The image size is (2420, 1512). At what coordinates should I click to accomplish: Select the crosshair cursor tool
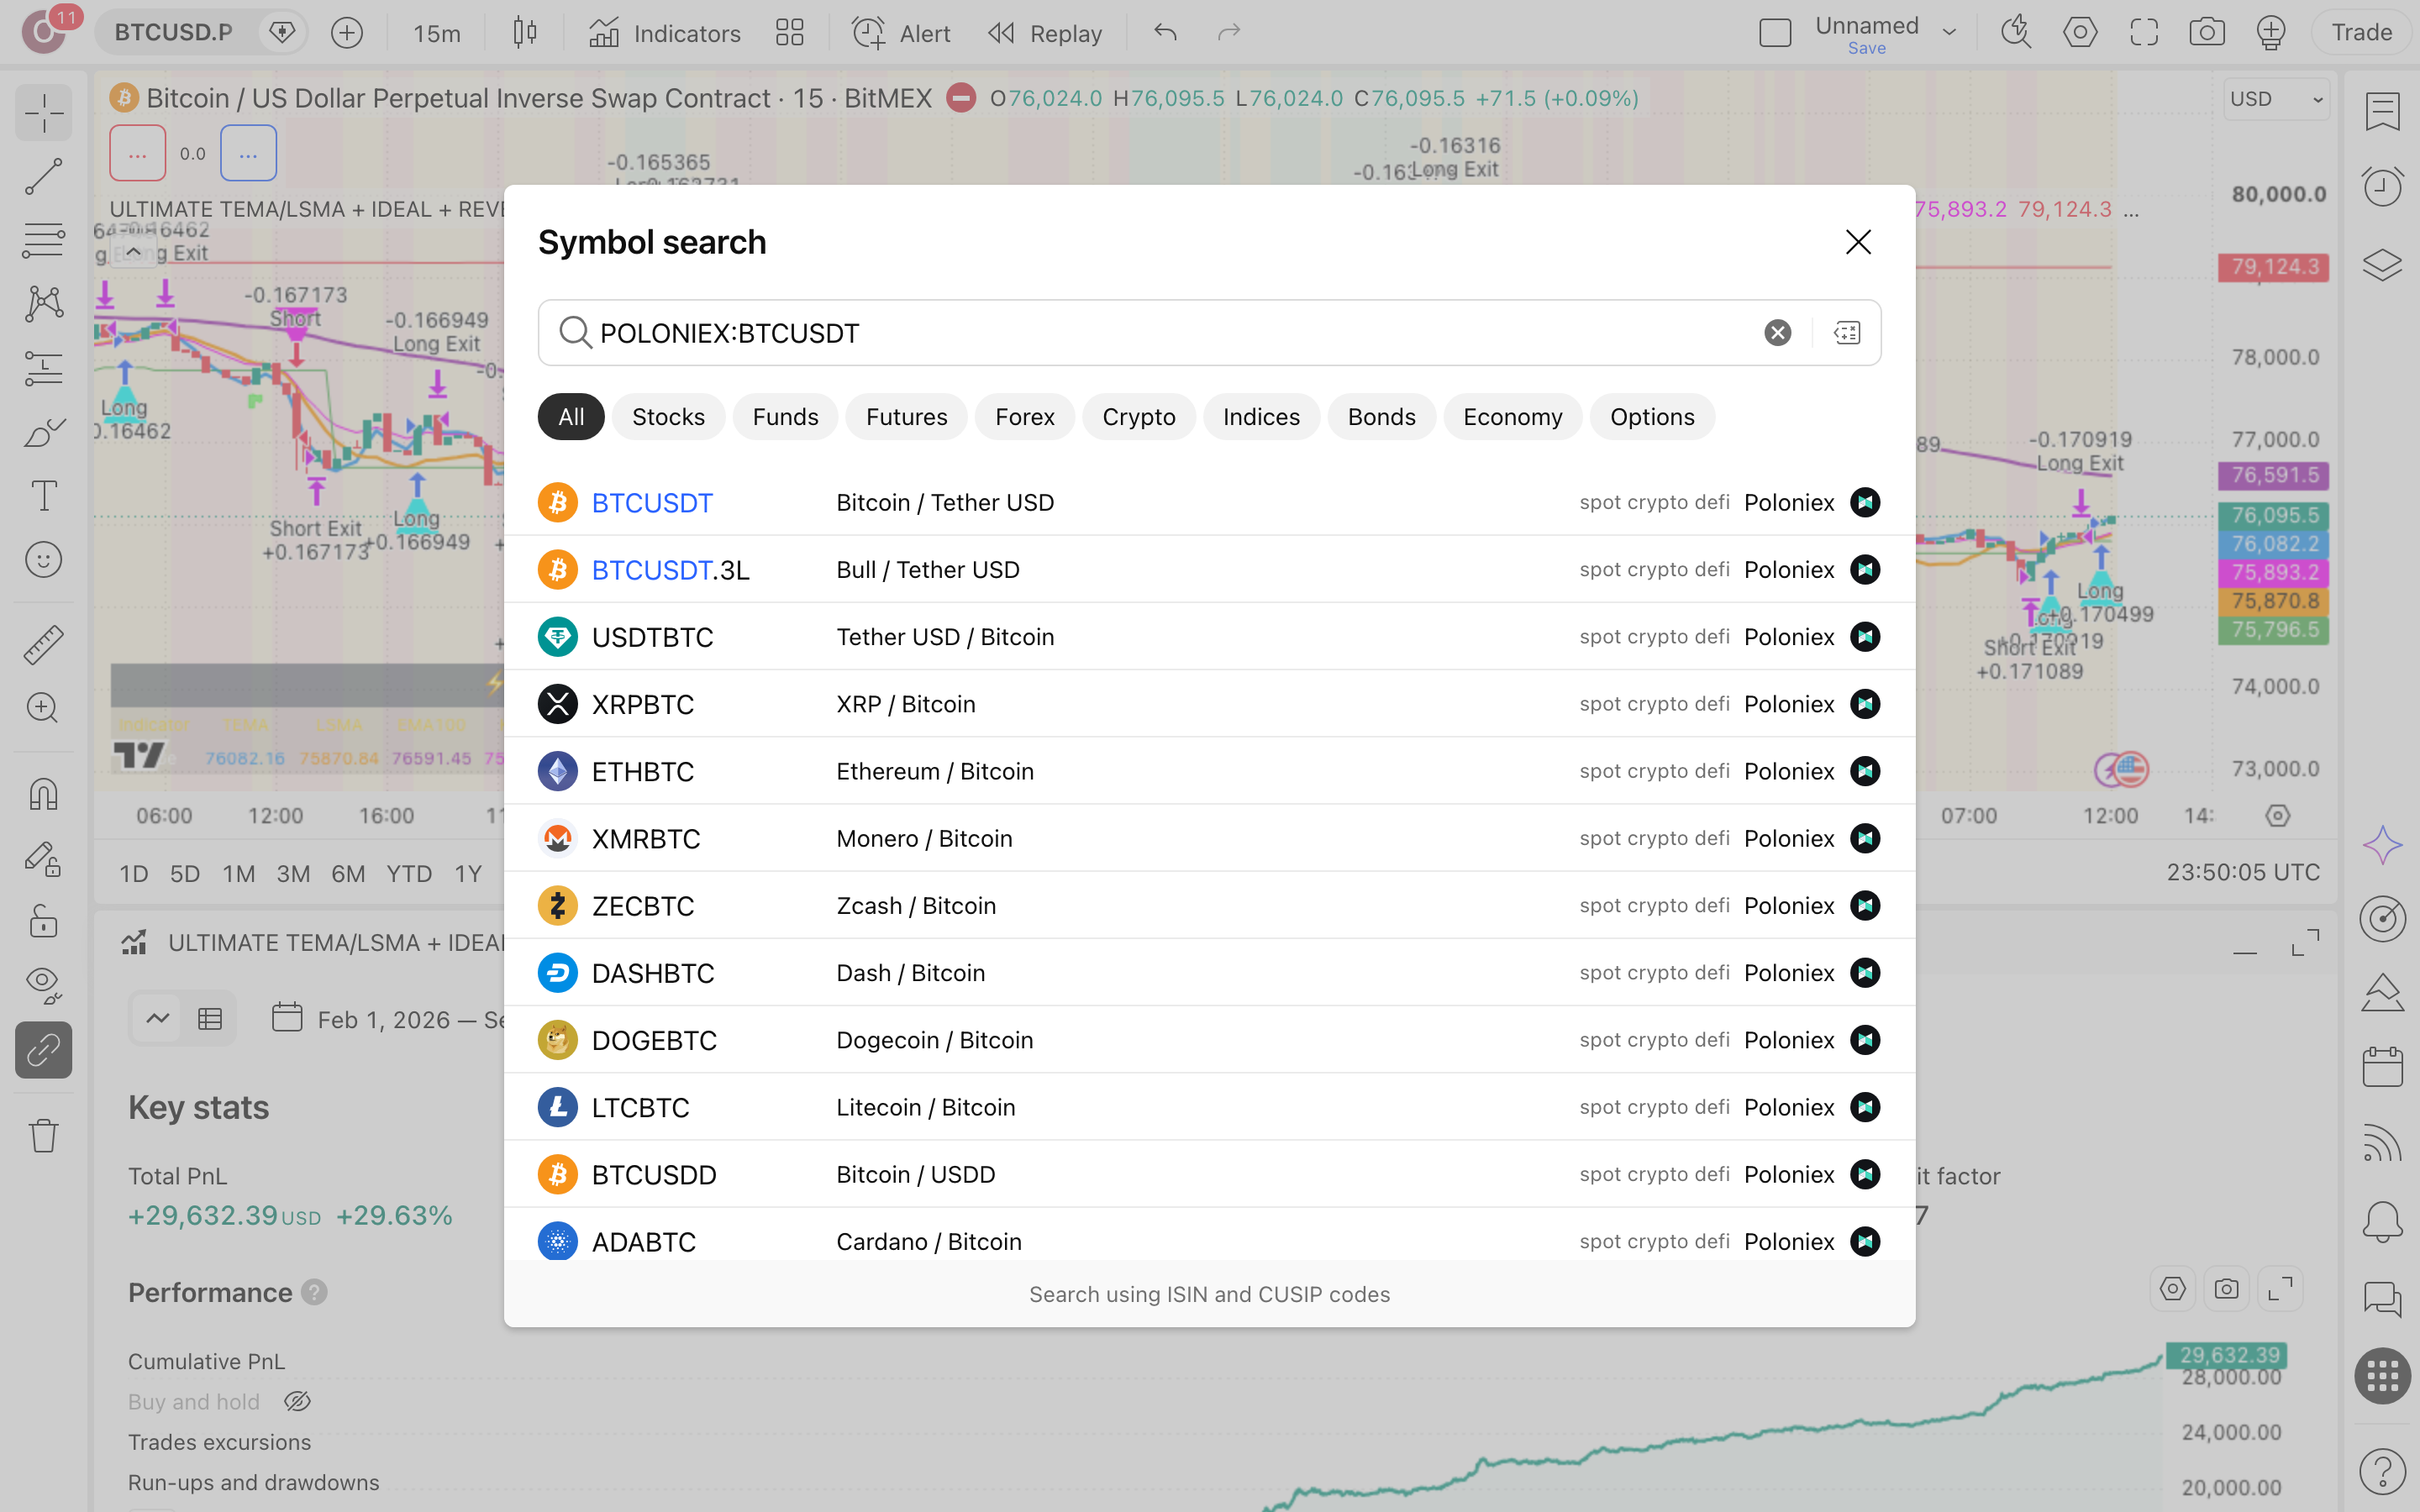tap(43, 112)
